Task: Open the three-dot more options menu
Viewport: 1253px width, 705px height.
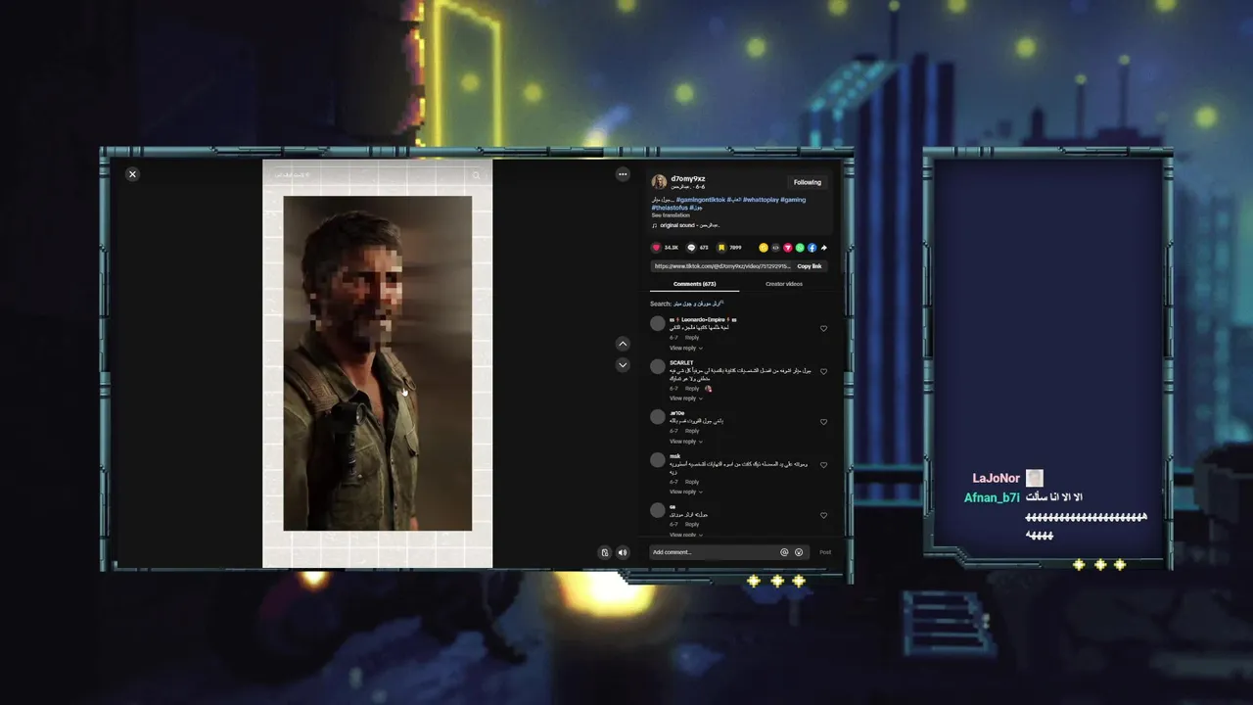Action: coord(623,174)
